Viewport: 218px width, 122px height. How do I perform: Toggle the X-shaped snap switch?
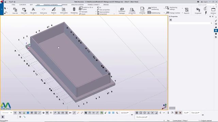click(x=152, y=113)
